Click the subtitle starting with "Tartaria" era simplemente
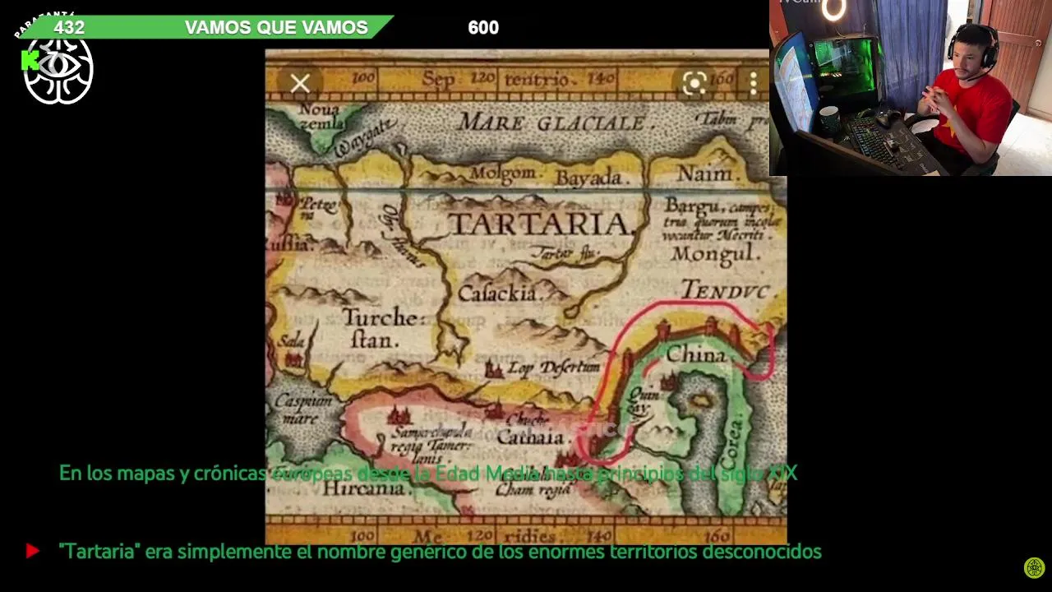The width and height of the screenshot is (1052, 592). tap(441, 552)
